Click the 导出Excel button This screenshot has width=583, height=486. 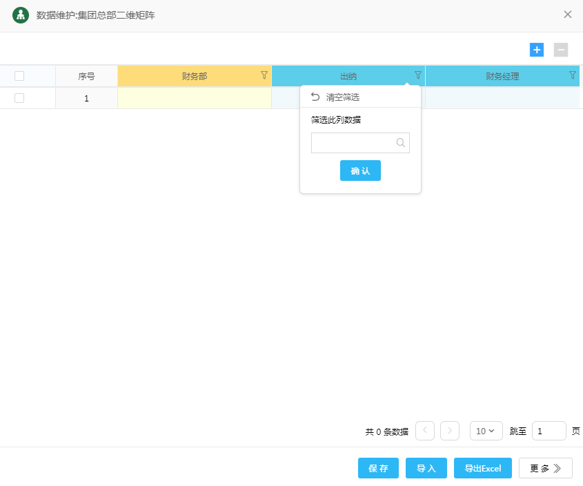[x=483, y=468]
